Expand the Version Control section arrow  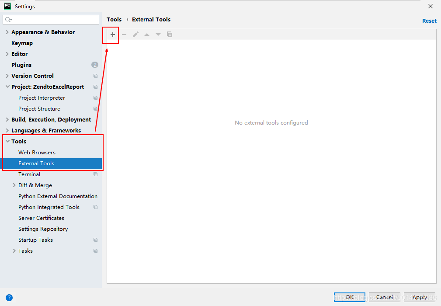(x=7, y=76)
